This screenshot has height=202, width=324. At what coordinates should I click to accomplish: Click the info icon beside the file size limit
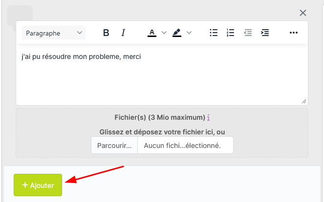click(x=209, y=117)
